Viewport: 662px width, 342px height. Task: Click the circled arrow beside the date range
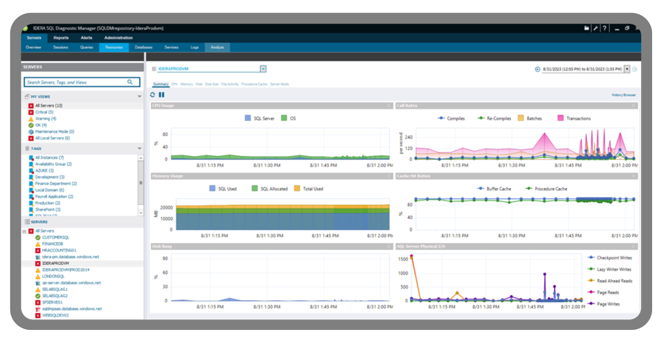536,68
